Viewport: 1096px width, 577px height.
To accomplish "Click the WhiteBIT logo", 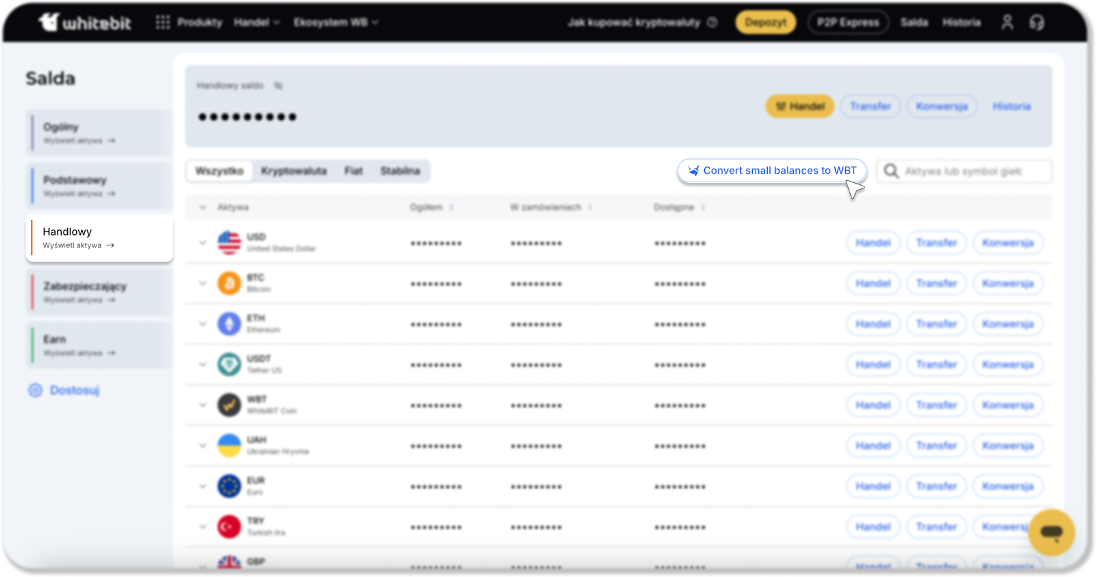I will pyautogui.click(x=84, y=23).
